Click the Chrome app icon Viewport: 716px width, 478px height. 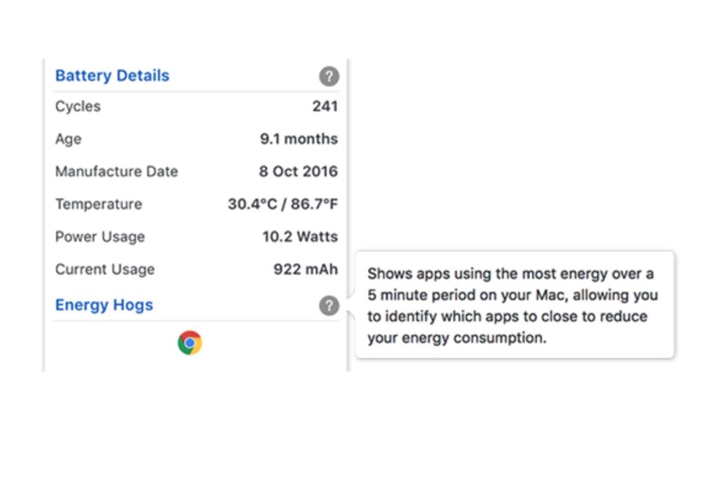pyautogui.click(x=189, y=342)
